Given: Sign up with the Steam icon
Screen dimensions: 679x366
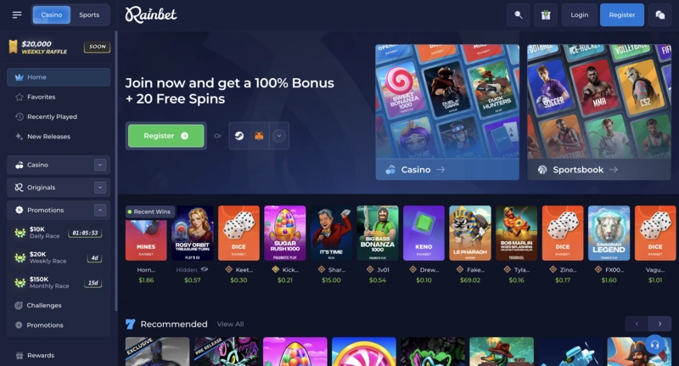Looking at the screenshot, I should [x=239, y=136].
